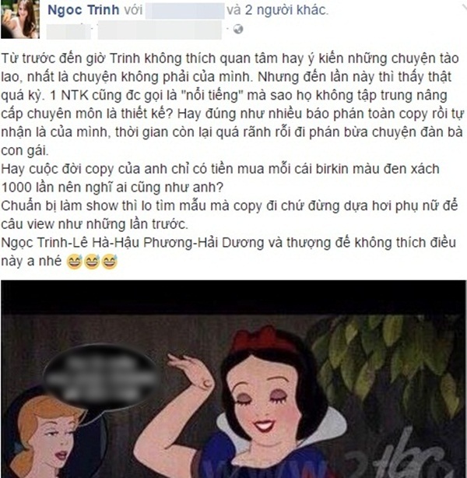Click the Ngoc Trinh author name
This screenshot has height=478, width=467.
(83, 10)
